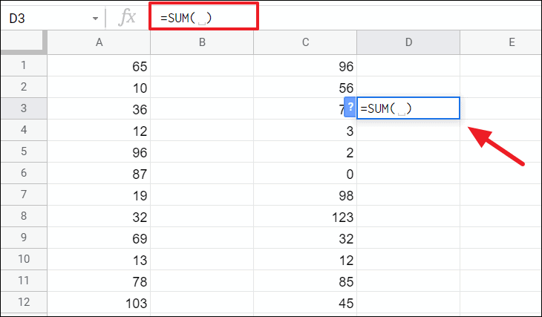Click cell A1 containing 65
542x317 pixels.
coord(99,65)
